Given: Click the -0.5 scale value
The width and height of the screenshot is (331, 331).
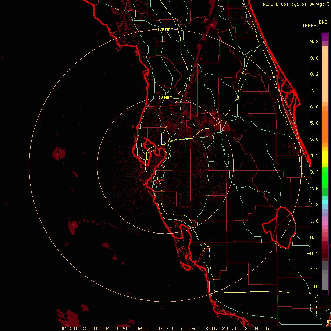Looking at the screenshot, I should (x=313, y=254).
